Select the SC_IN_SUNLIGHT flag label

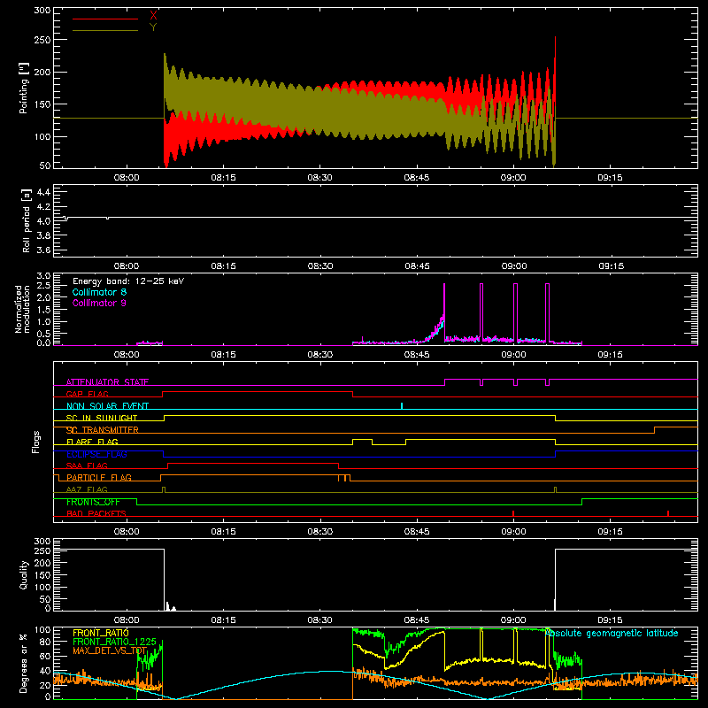102,418
